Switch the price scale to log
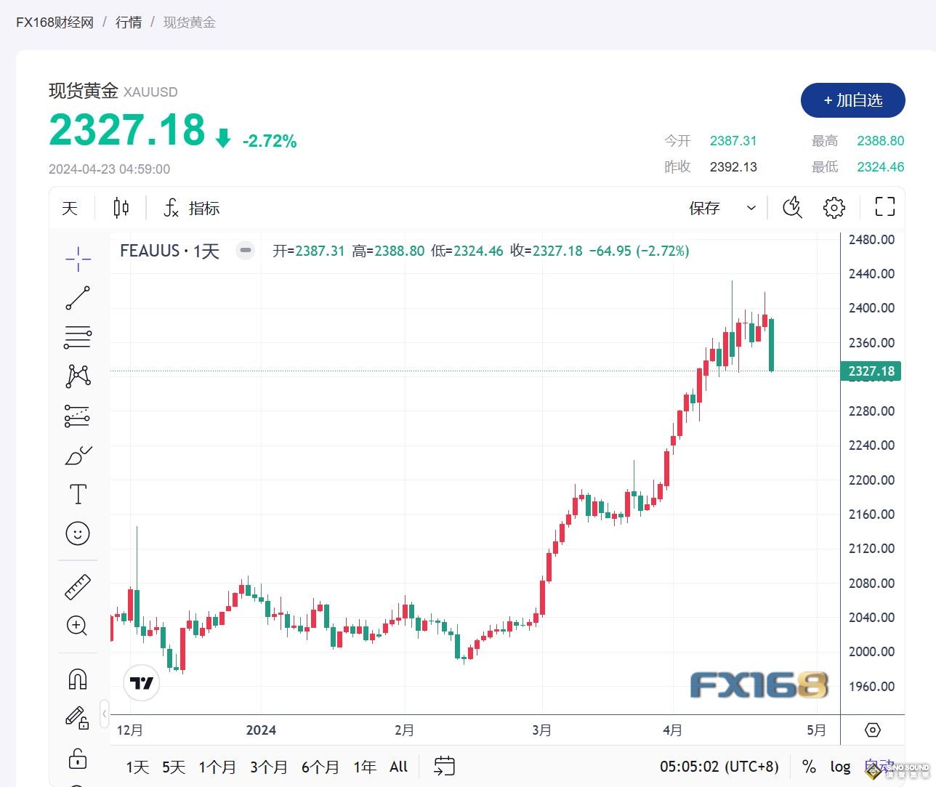 pyautogui.click(x=840, y=767)
